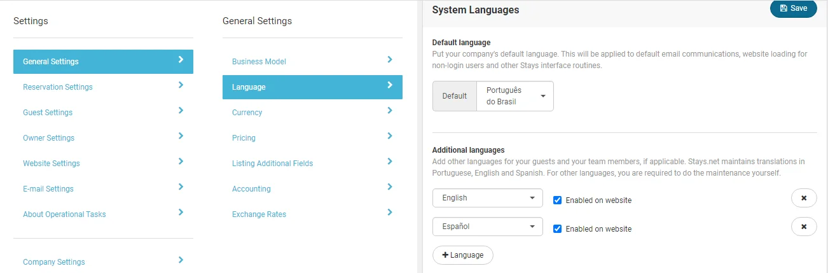Remove the English additional language row
The height and width of the screenshot is (273, 828).
point(804,198)
